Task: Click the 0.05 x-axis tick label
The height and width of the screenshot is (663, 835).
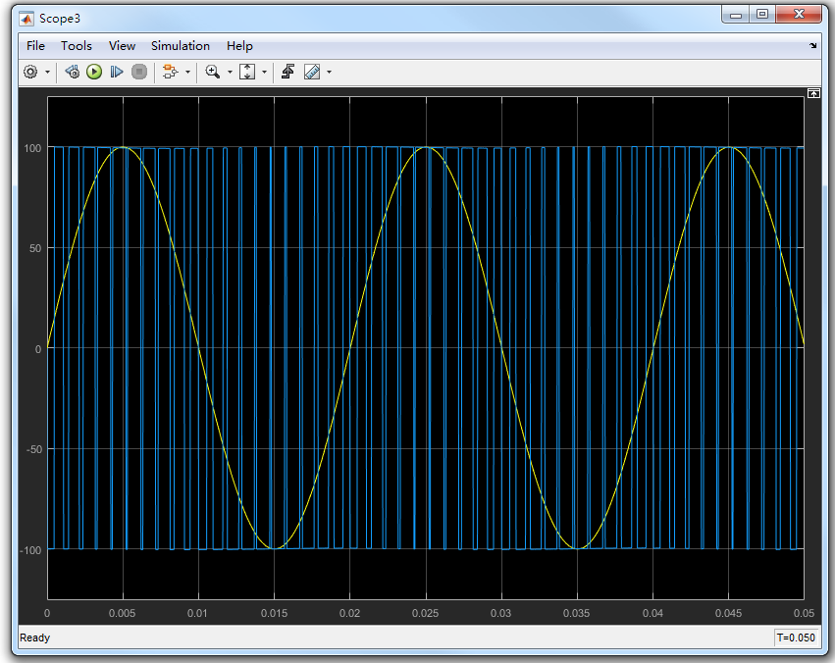Action: tap(804, 613)
